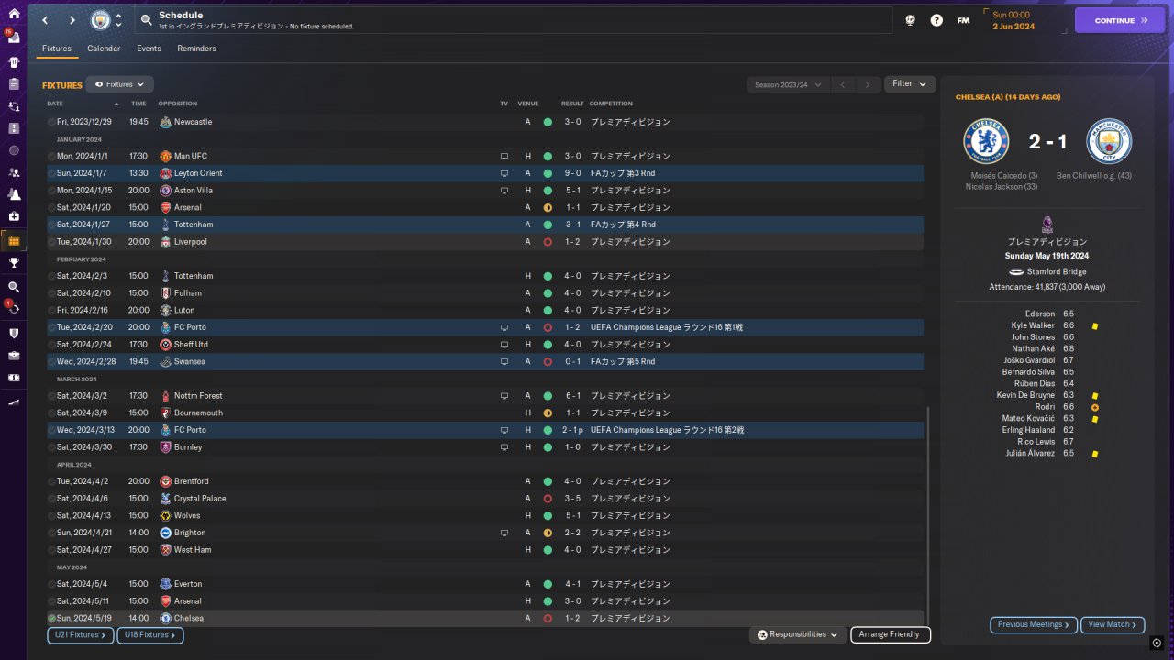Viewport: 1174px width, 660px height.
Task: Click the Arrange Friendly button
Action: tap(891, 634)
